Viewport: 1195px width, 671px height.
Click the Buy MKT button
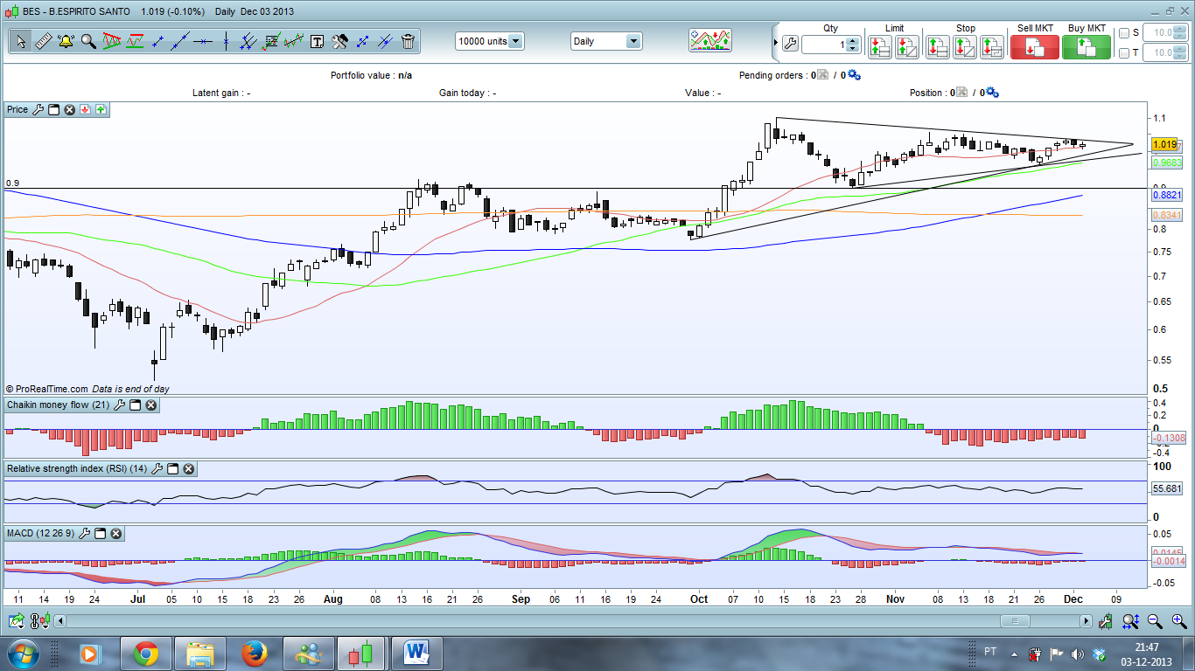tap(1086, 47)
